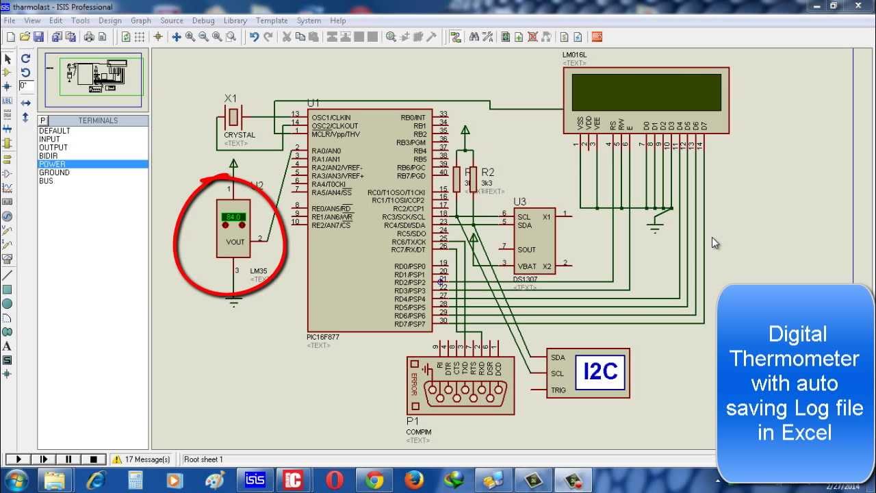
Task: Select the buses mode
Action: (x=8, y=129)
